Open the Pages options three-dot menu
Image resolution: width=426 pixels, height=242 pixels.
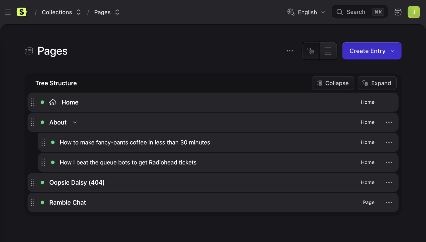click(290, 51)
